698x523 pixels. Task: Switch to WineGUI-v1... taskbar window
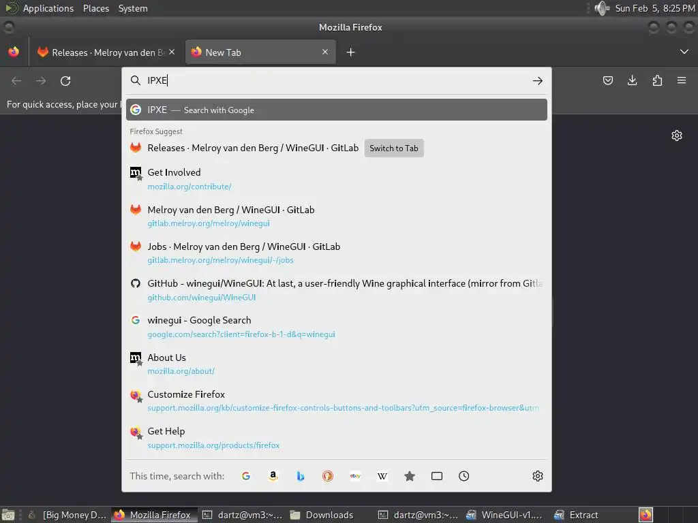(505, 515)
